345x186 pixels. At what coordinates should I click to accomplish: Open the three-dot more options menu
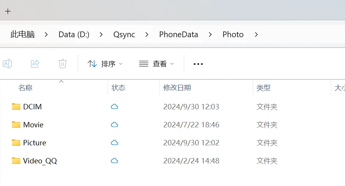click(x=198, y=64)
